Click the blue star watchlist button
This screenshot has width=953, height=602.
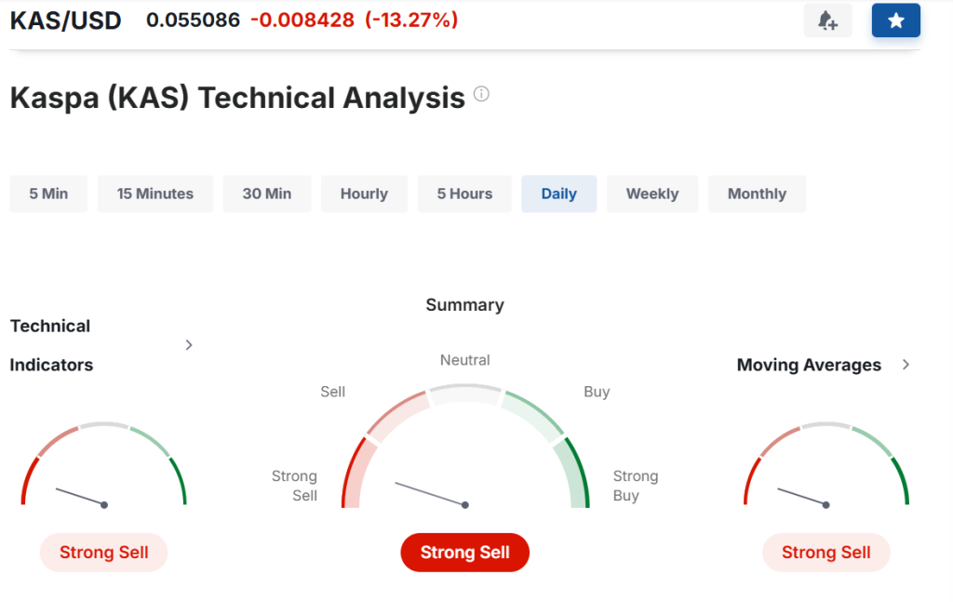pyautogui.click(x=896, y=20)
